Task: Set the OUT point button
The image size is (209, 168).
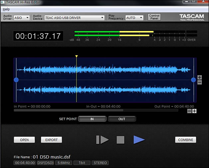Action: (x=122, y=119)
